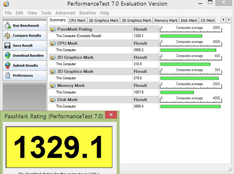Viewport: 234px width, 174px height.
Task: Open the Advanced menu
Action: click(x=65, y=13)
